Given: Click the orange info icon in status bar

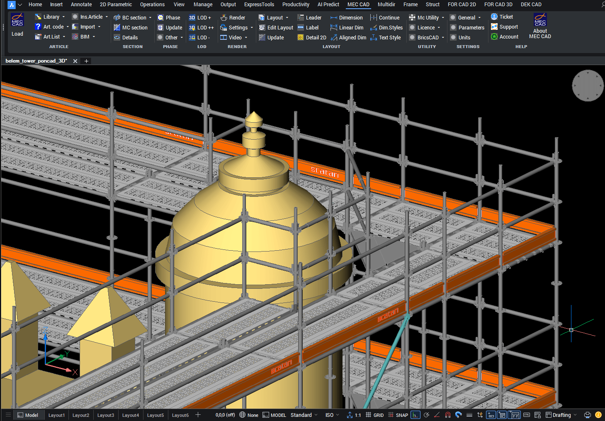Looking at the screenshot, I should point(598,415).
